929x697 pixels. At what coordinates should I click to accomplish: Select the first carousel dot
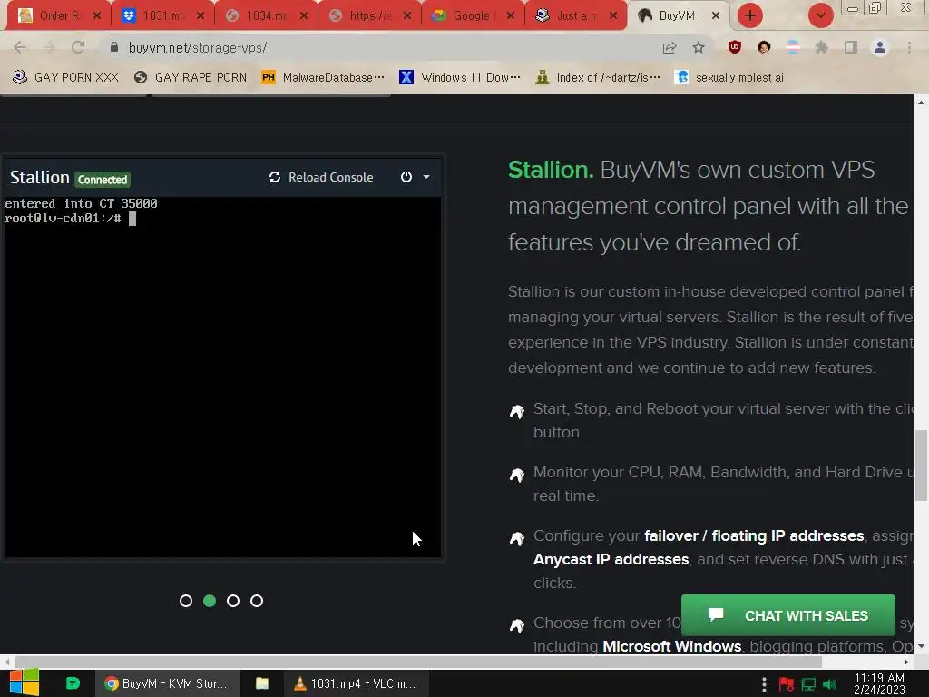(185, 601)
